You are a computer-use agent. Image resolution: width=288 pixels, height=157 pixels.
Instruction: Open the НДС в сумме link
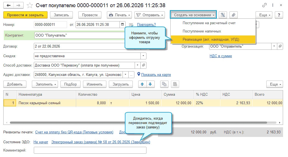click(x=221, y=56)
